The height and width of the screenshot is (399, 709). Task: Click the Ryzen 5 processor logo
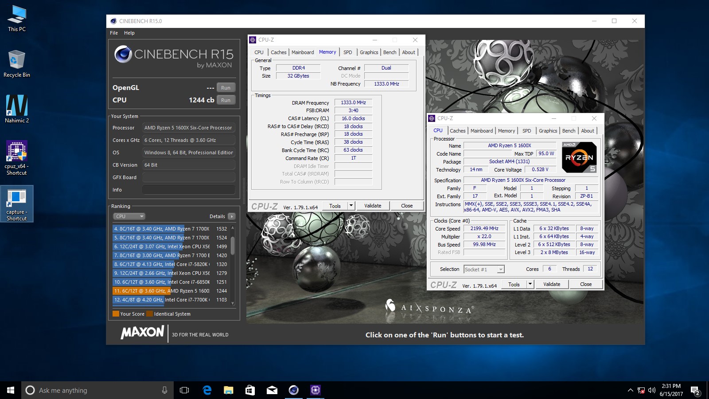point(579,157)
